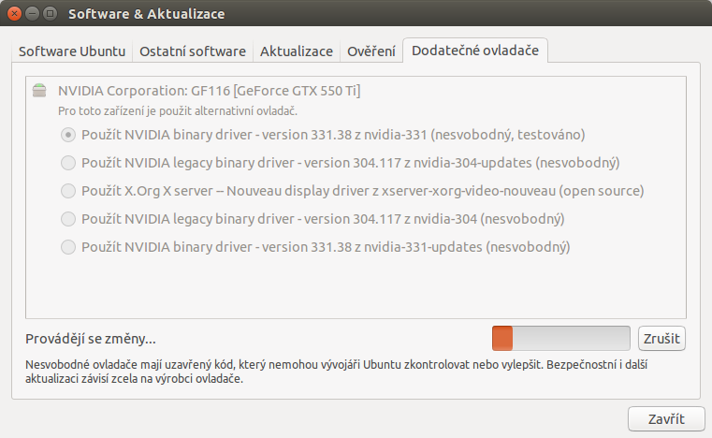712x438 pixels.
Task: Click the Provádějí se změny status text
Action: 91,339
